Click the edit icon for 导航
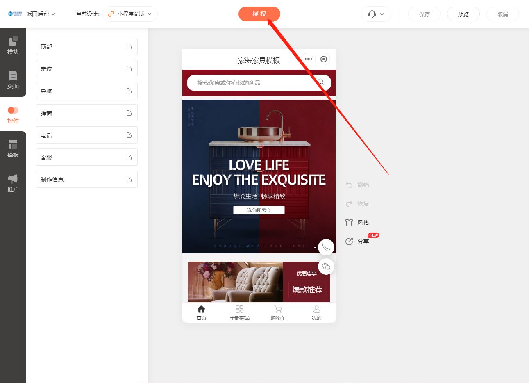 tap(129, 91)
